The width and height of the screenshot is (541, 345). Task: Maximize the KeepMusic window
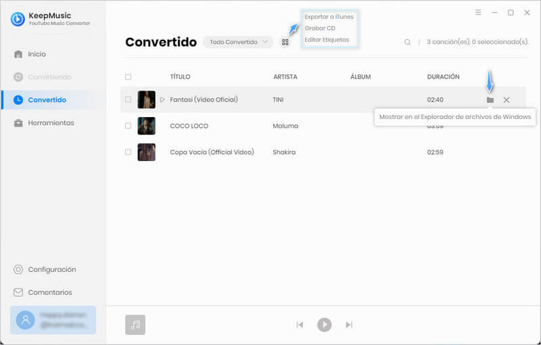click(511, 12)
